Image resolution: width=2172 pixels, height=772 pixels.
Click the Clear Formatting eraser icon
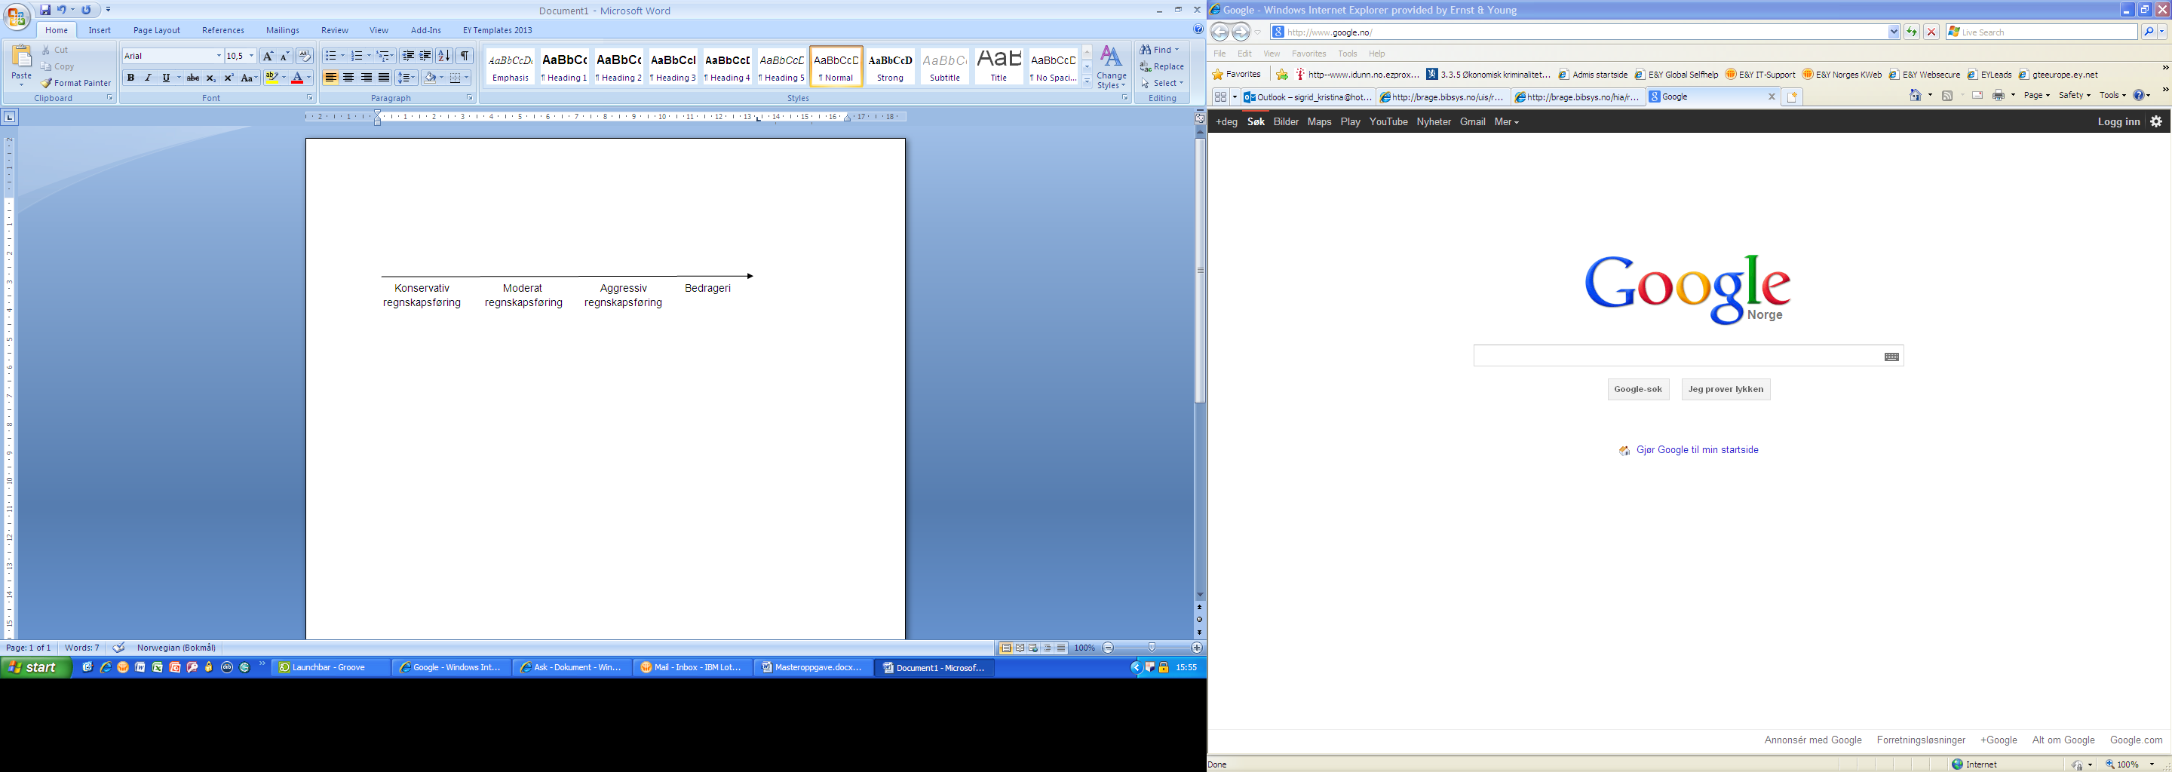(305, 56)
